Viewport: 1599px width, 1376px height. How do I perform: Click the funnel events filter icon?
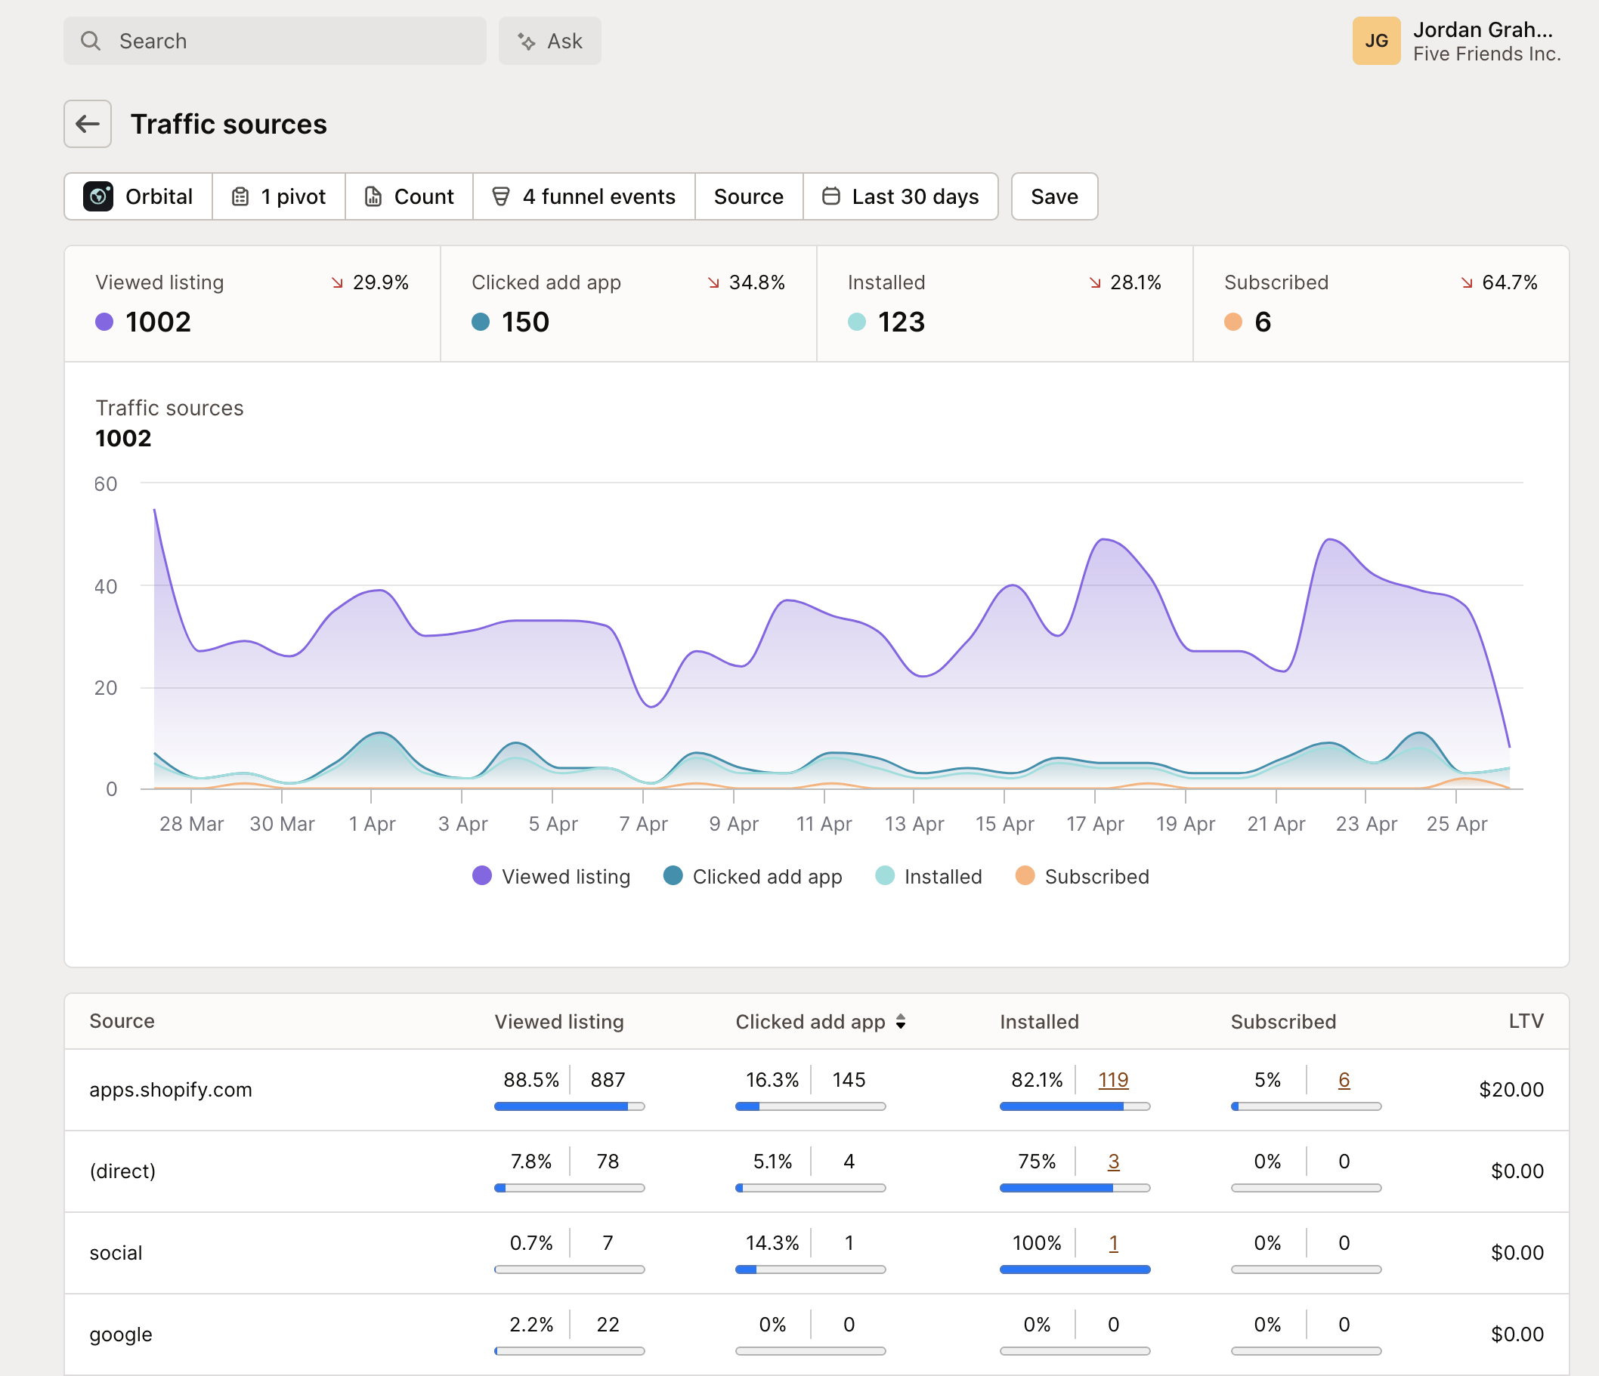[x=501, y=196]
